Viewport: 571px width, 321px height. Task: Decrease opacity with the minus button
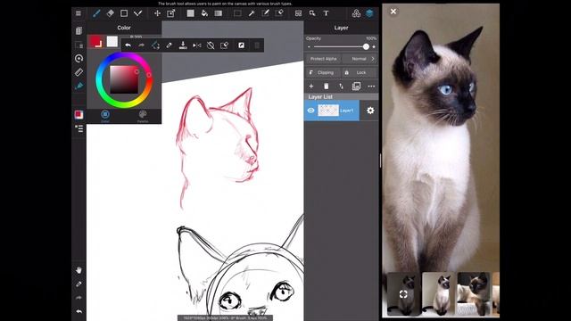[x=309, y=47]
